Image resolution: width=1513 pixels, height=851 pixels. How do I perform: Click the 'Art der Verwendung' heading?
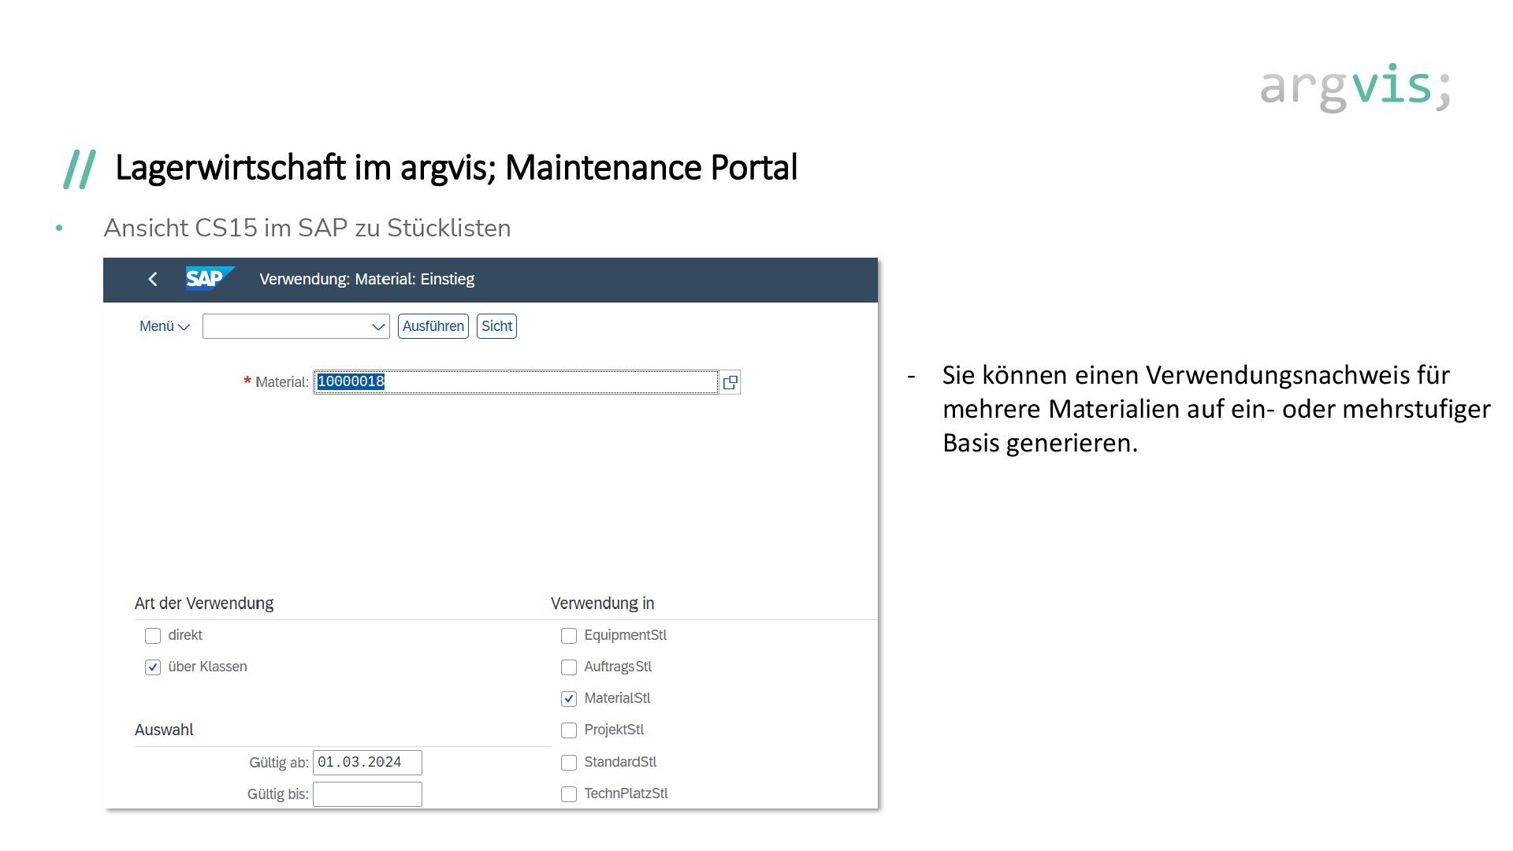[204, 604]
